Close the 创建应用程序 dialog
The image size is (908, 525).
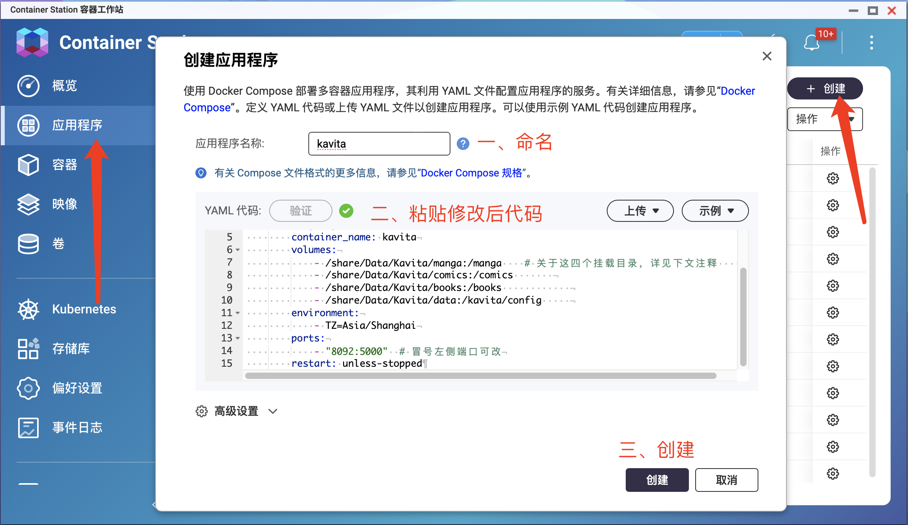click(x=767, y=56)
